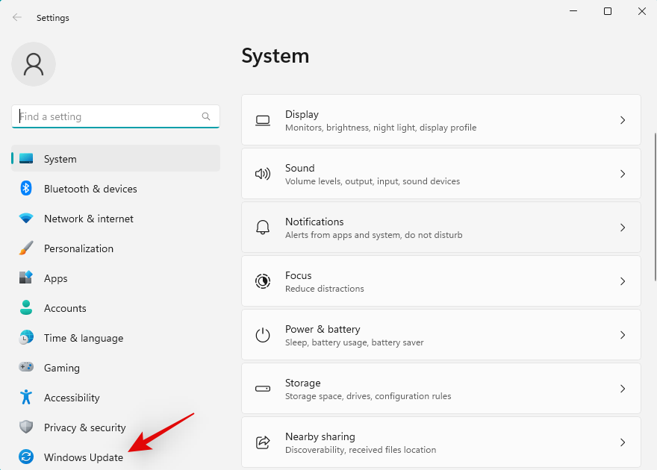Click the Nearby sharing share icon
657x470 pixels.
(263, 442)
